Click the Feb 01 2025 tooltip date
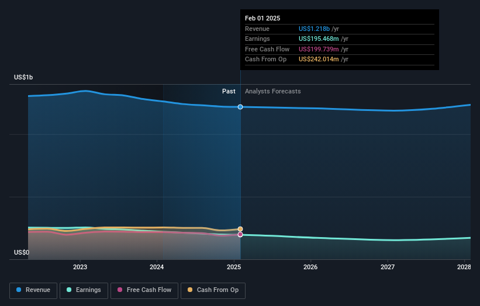The height and width of the screenshot is (306, 480). coord(263,18)
